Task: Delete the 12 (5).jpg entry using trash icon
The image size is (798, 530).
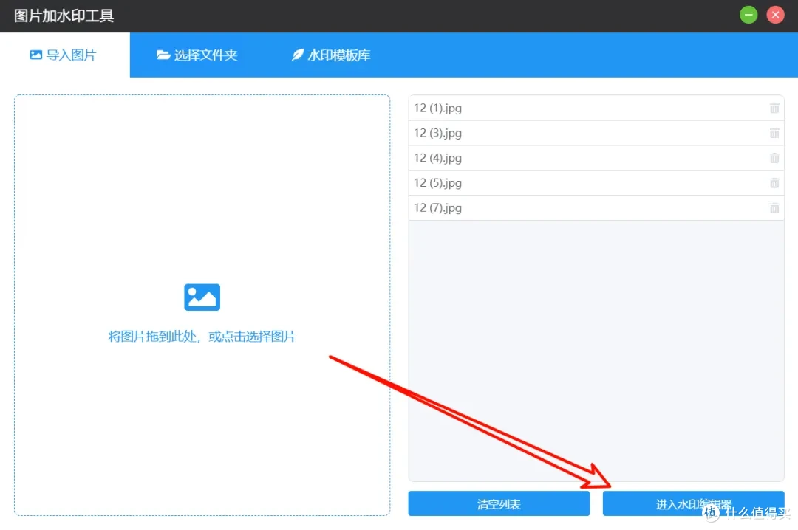Action: [x=774, y=182]
